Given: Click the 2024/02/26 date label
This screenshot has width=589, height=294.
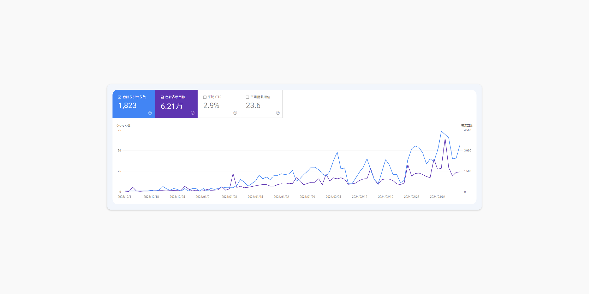Looking at the screenshot, I should point(412,197).
